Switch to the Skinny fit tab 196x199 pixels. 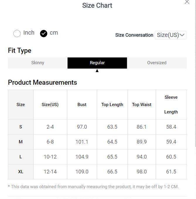point(38,63)
